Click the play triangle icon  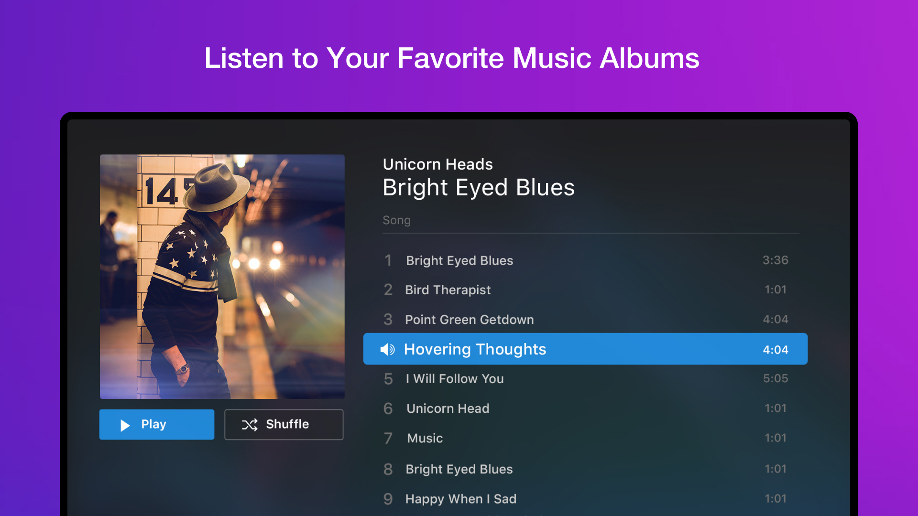tap(125, 425)
